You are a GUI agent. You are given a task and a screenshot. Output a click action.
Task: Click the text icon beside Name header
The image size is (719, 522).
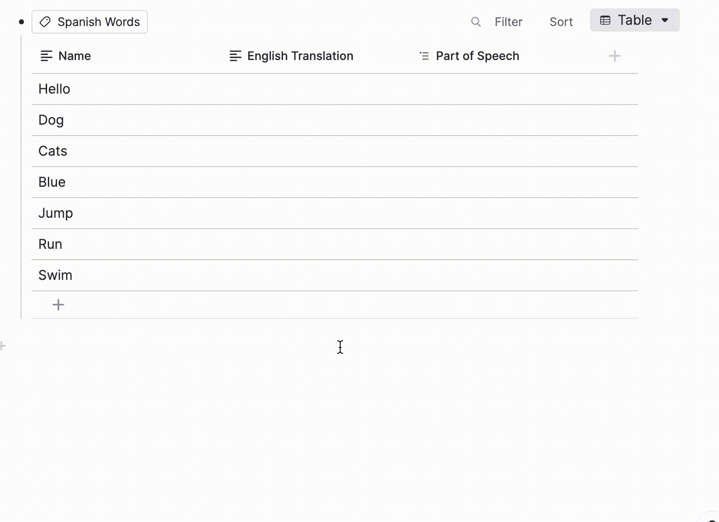click(45, 55)
